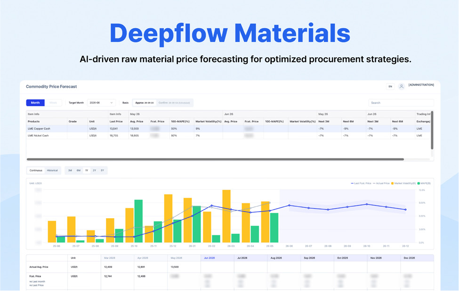The height and width of the screenshot is (291, 459).
Task: Open the Target Month dropdown
Action: pyautogui.click(x=101, y=102)
